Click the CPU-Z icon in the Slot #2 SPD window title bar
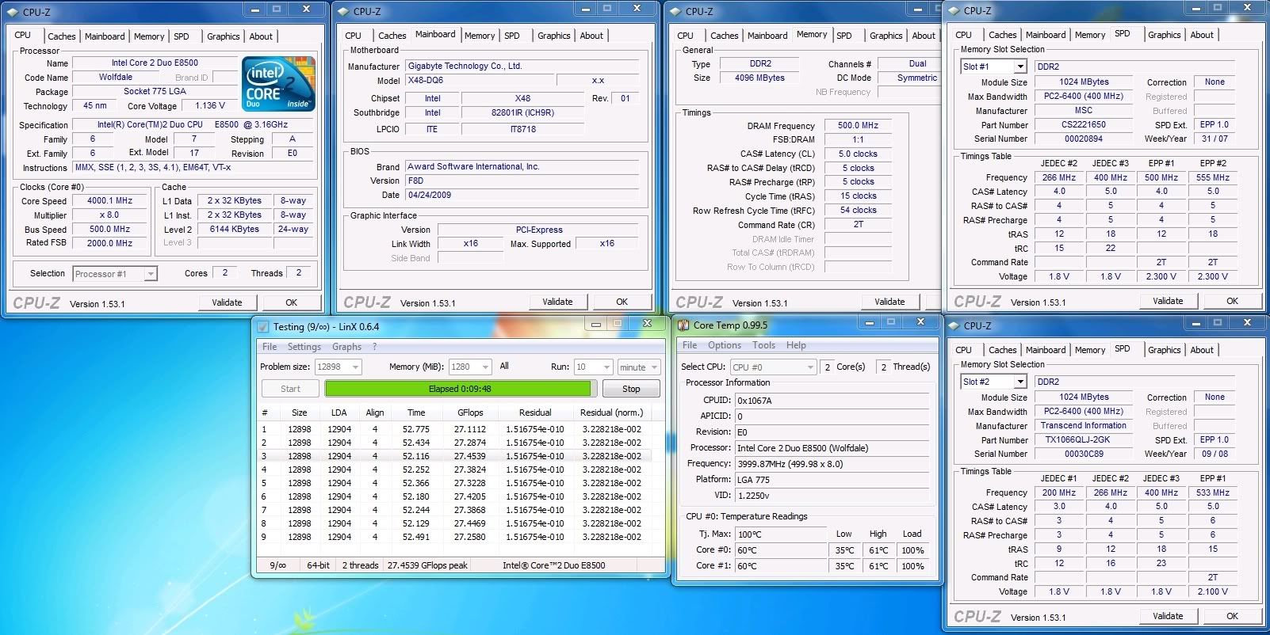Viewport: 1270px width, 635px height. coord(953,325)
